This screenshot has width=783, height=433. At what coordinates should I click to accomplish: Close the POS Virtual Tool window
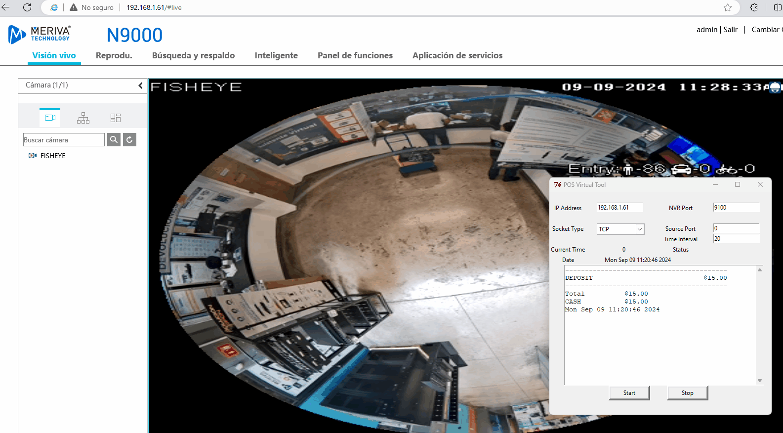760,184
